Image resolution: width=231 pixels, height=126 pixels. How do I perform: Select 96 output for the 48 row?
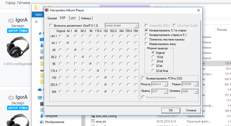[x=90, y=50]
